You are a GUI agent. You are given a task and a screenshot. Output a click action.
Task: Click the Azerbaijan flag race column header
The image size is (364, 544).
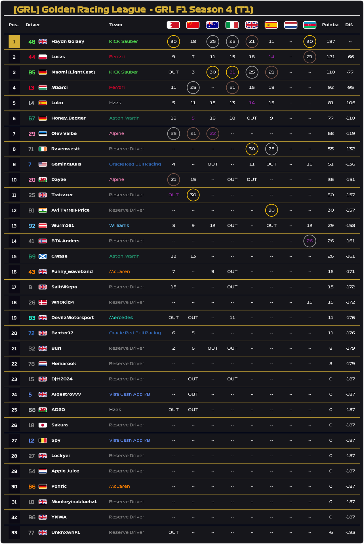click(x=310, y=25)
